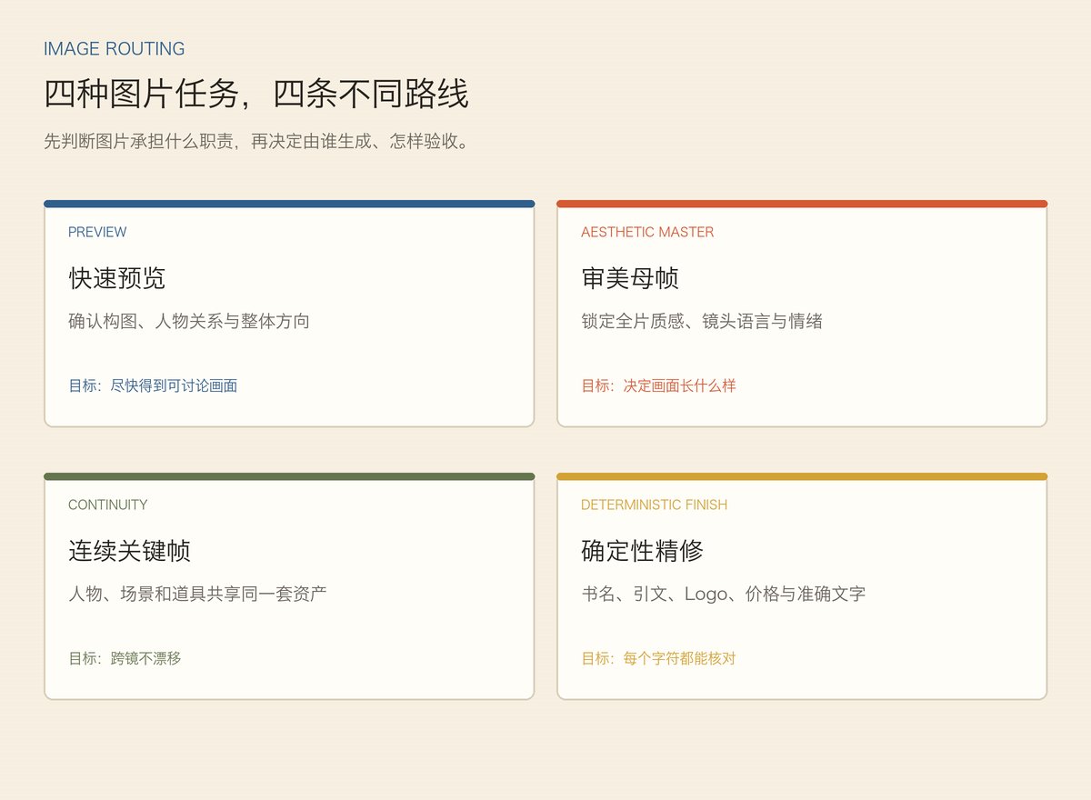Click the AESTHETIC MASTER card label
1091x800 pixels.
[x=647, y=232]
